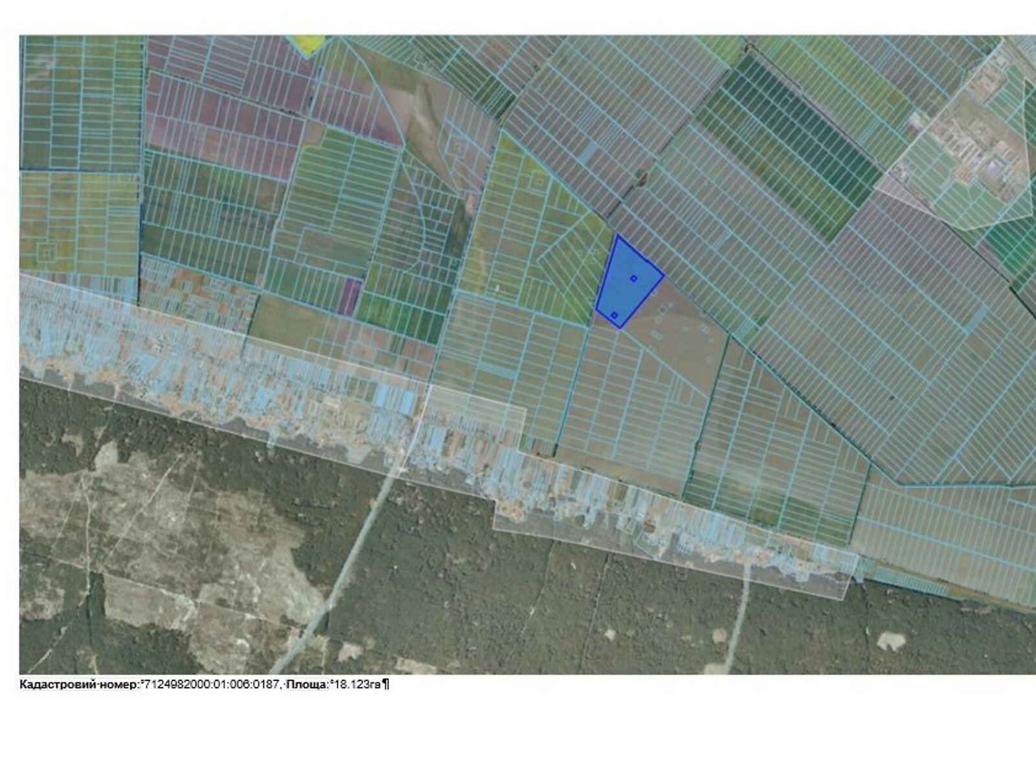The width and height of the screenshot is (1036, 777).
Task: Click square marker in far-left yellow-green parcel
Action: coord(46,250)
